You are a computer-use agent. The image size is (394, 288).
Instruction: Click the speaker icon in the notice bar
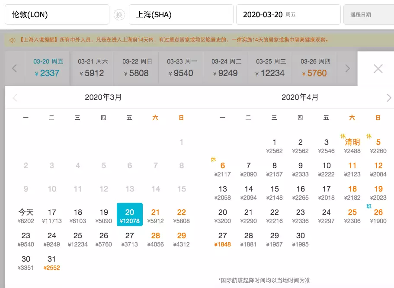(x=13, y=40)
